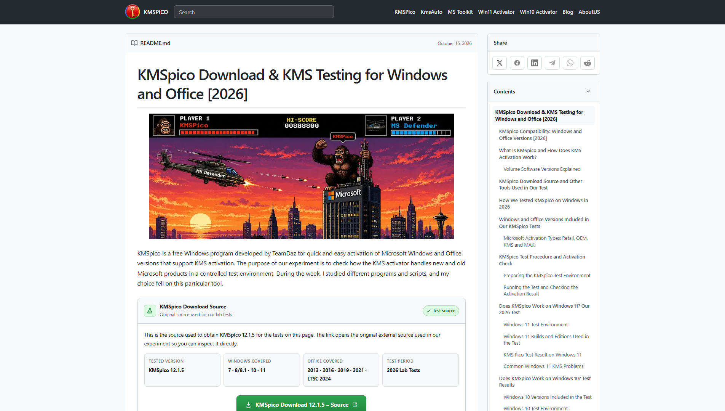Open KMS Pico Test Result on Windows 11

point(542,355)
